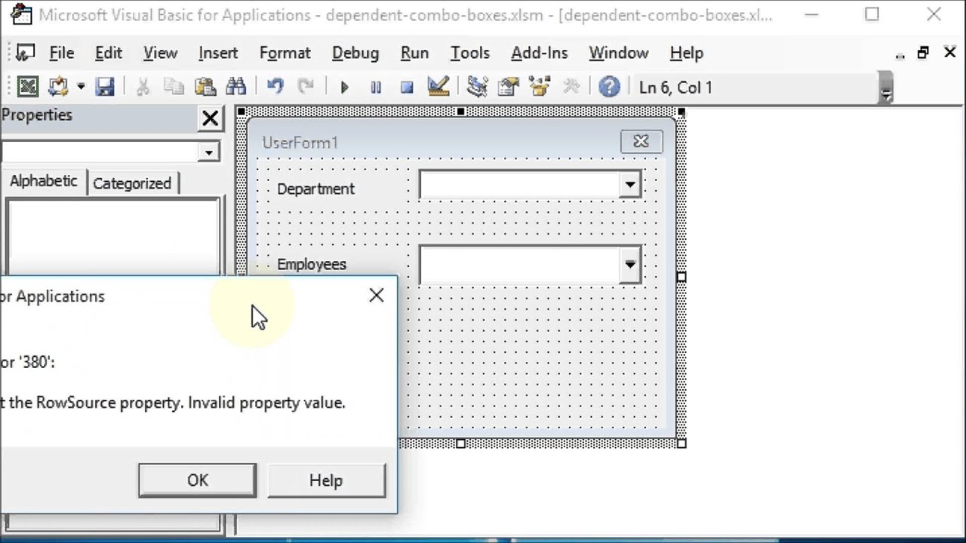966x543 pixels.
Task: Click the Ln 6, Col 1 position indicator
Action: tap(675, 87)
